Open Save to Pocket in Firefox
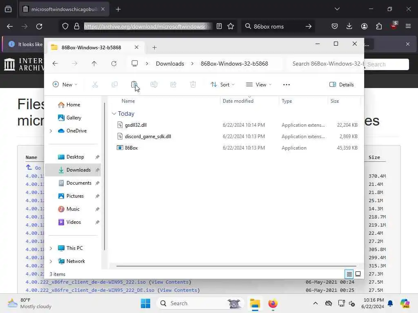The height and width of the screenshot is (313, 418). (x=335, y=26)
